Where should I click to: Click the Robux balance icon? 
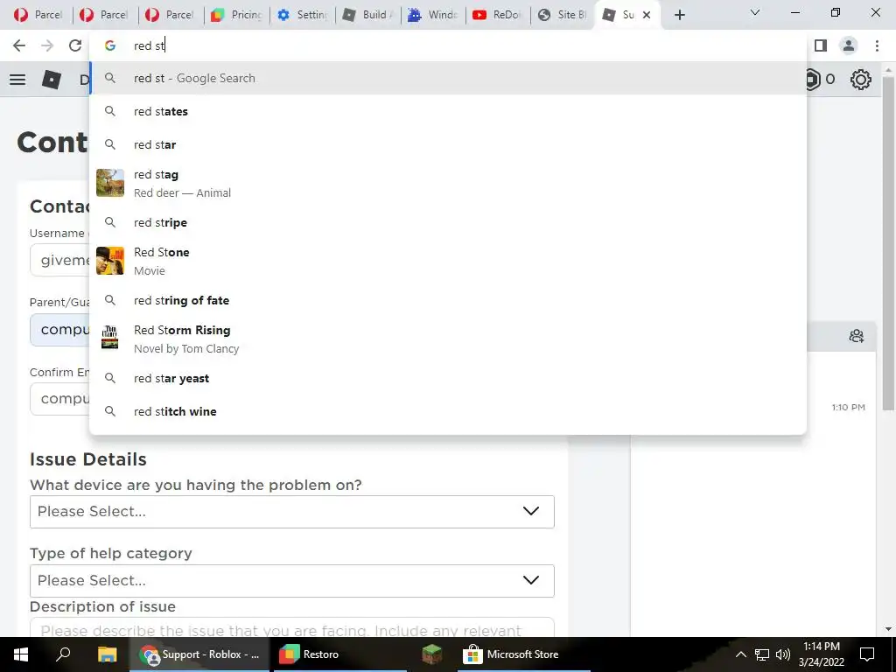[x=814, y=80]
